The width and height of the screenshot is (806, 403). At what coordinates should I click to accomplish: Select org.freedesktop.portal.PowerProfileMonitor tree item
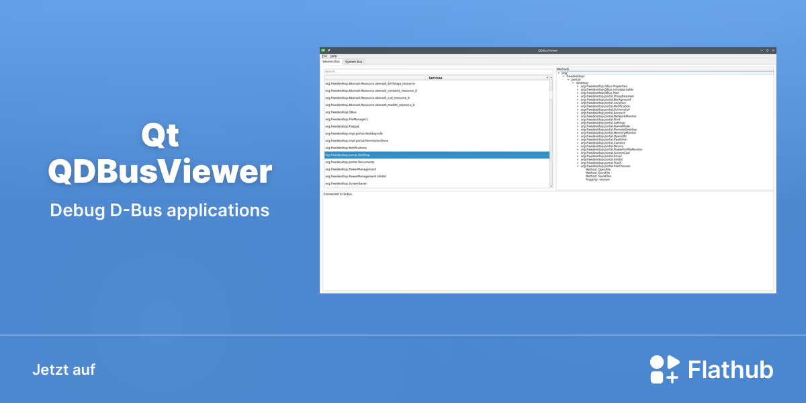[611, 150]
